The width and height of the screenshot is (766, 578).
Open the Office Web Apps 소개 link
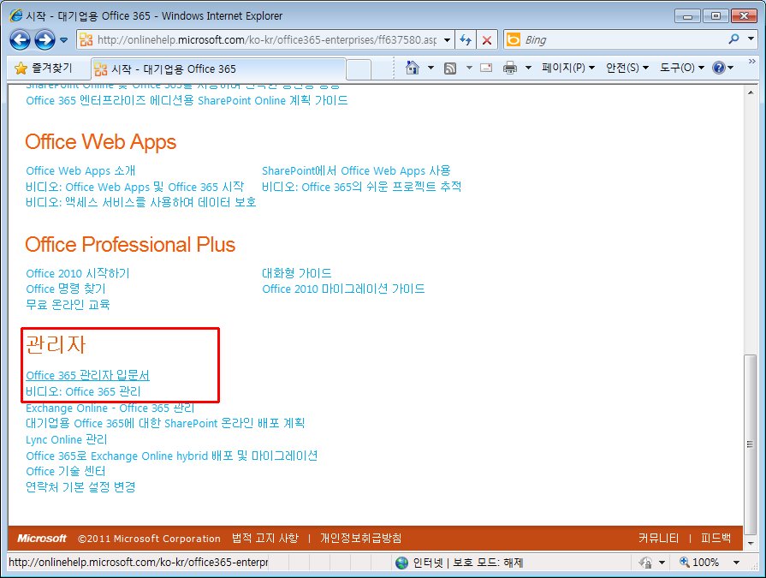coord(80,171)
